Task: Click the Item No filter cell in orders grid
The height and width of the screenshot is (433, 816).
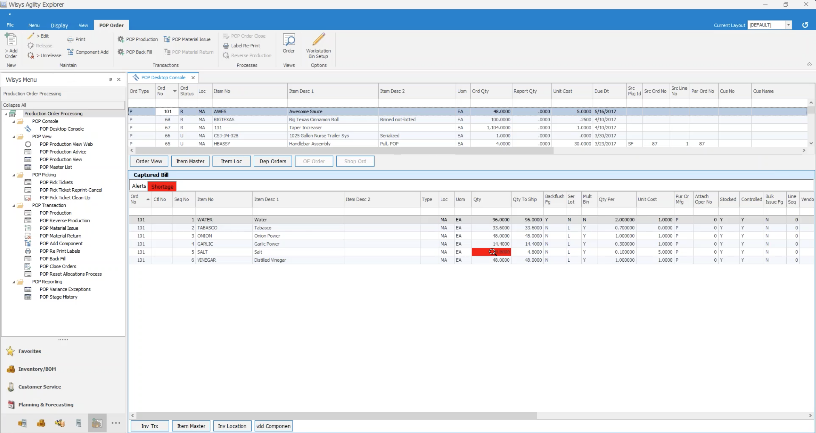Action: (x=250, y=103)
